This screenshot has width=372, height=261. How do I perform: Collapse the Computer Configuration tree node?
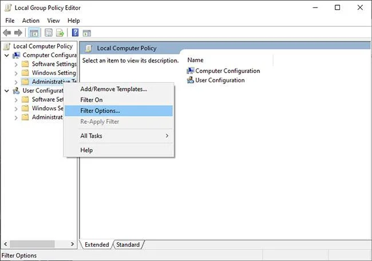tap(7, 55)
